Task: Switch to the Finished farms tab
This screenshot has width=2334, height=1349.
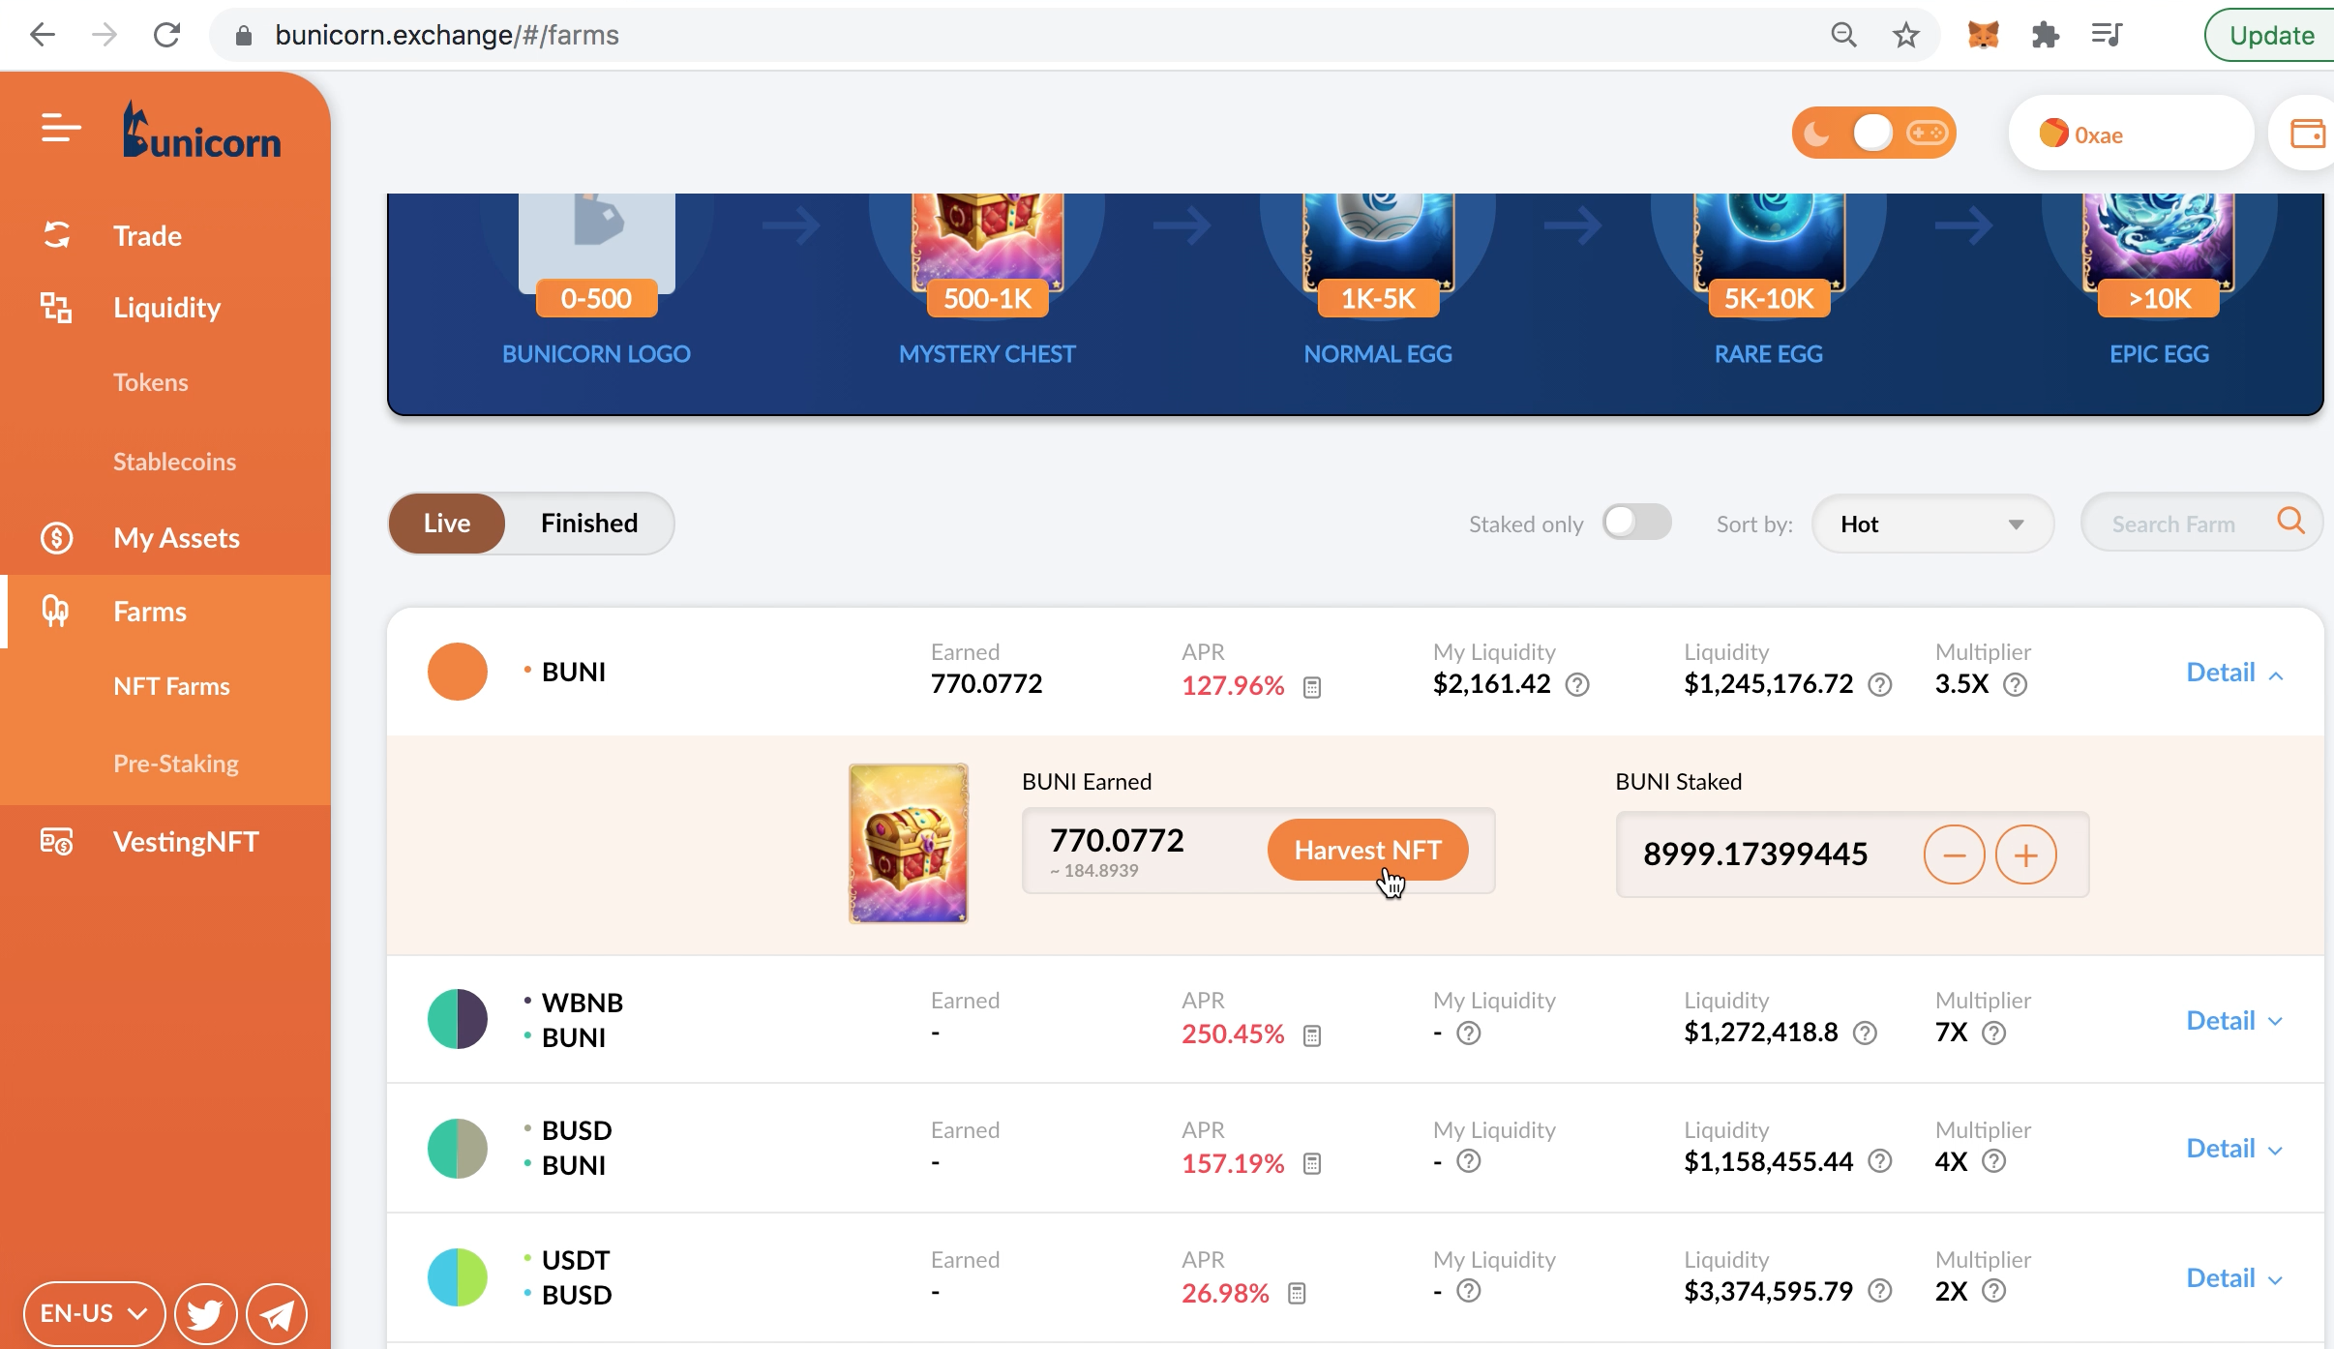Action: tap(589, 524)
